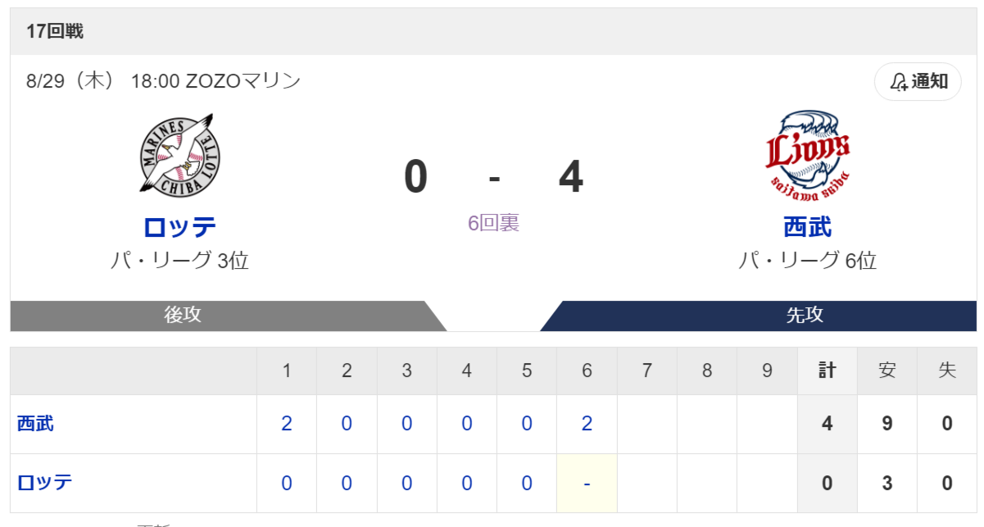This screenshot has width=984, height=527.
Task: Open ロッテ fifth inning score
Action: (527, 483)
